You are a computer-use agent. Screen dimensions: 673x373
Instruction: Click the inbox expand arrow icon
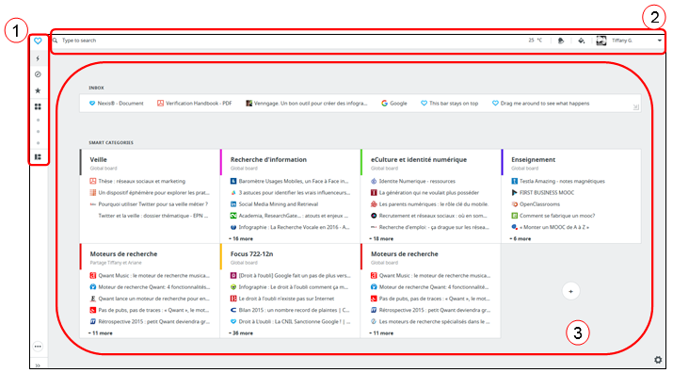click(x=635, y=107)
